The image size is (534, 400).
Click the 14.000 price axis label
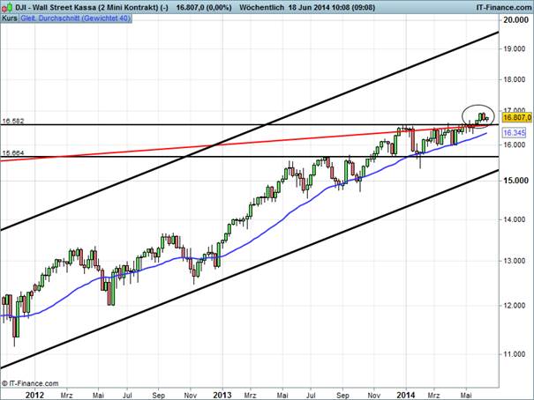[x=515, y=219]
